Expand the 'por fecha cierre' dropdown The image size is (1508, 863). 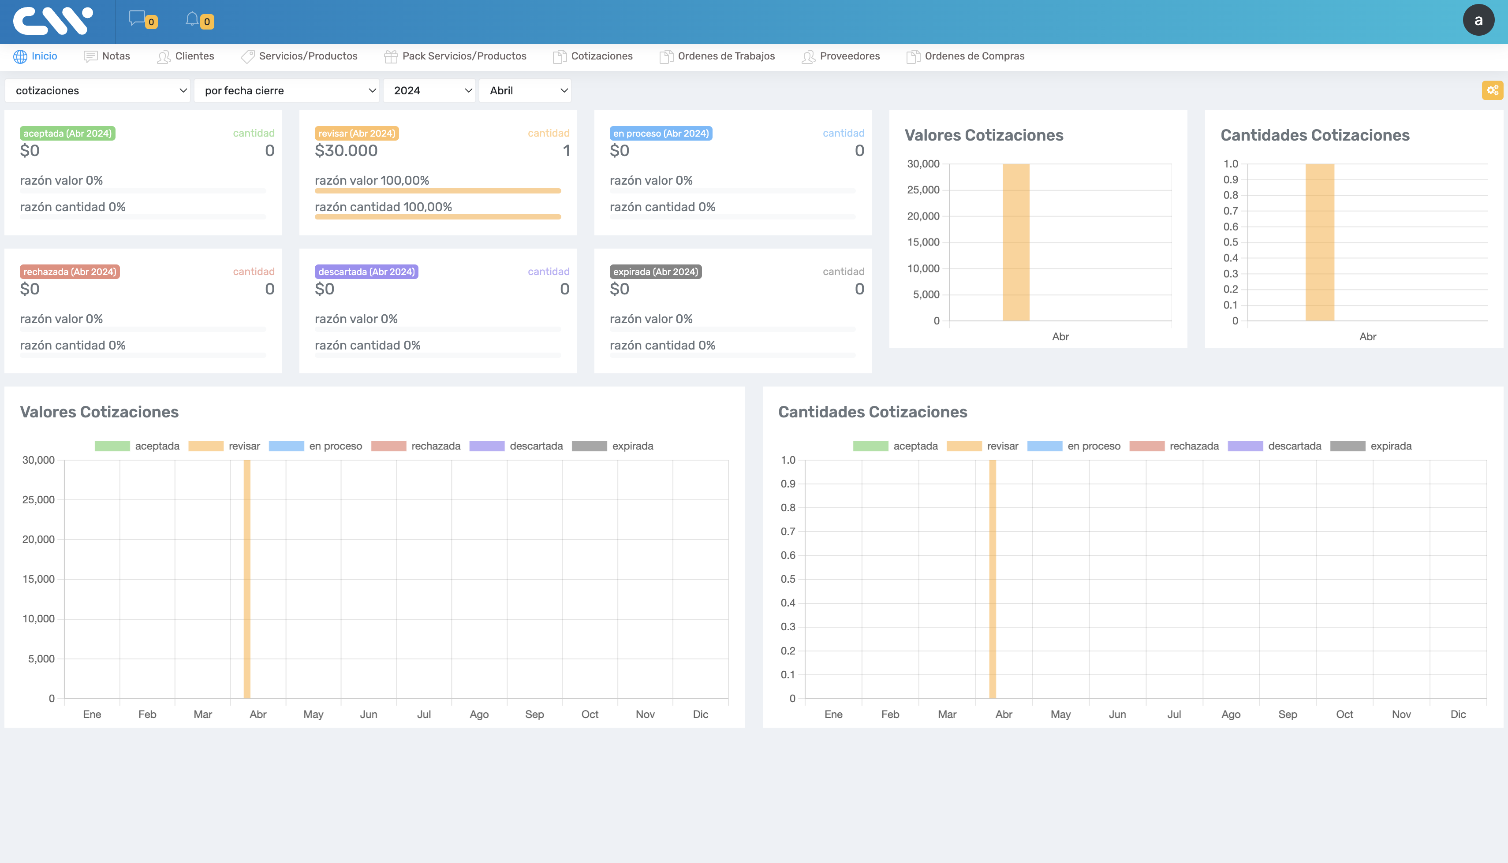point(287,91)
